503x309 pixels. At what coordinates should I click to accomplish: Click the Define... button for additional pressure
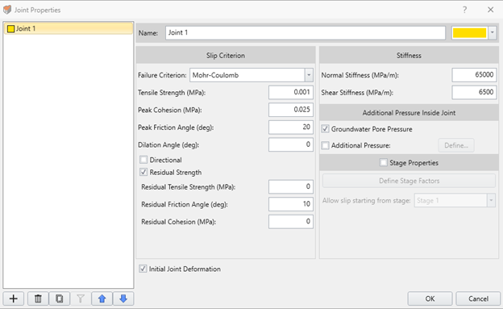[x=456, y=145]
